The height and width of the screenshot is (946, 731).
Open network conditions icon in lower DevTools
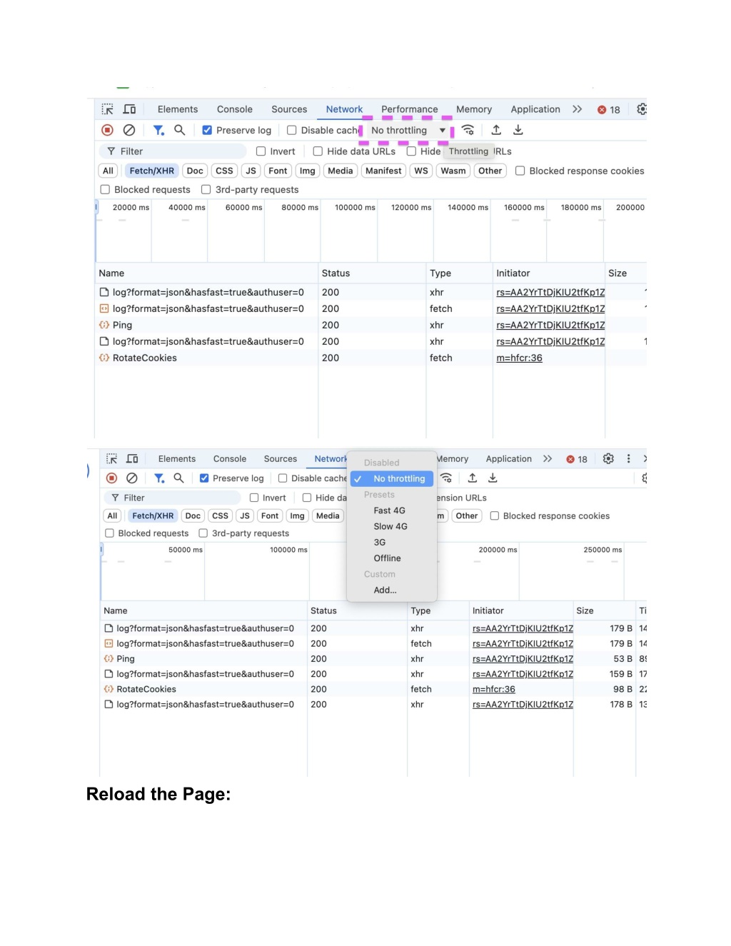click(446, 478)
